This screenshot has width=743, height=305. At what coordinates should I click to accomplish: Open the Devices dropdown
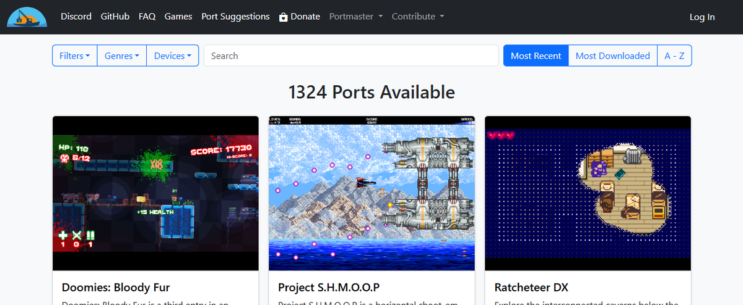(173, 56)
